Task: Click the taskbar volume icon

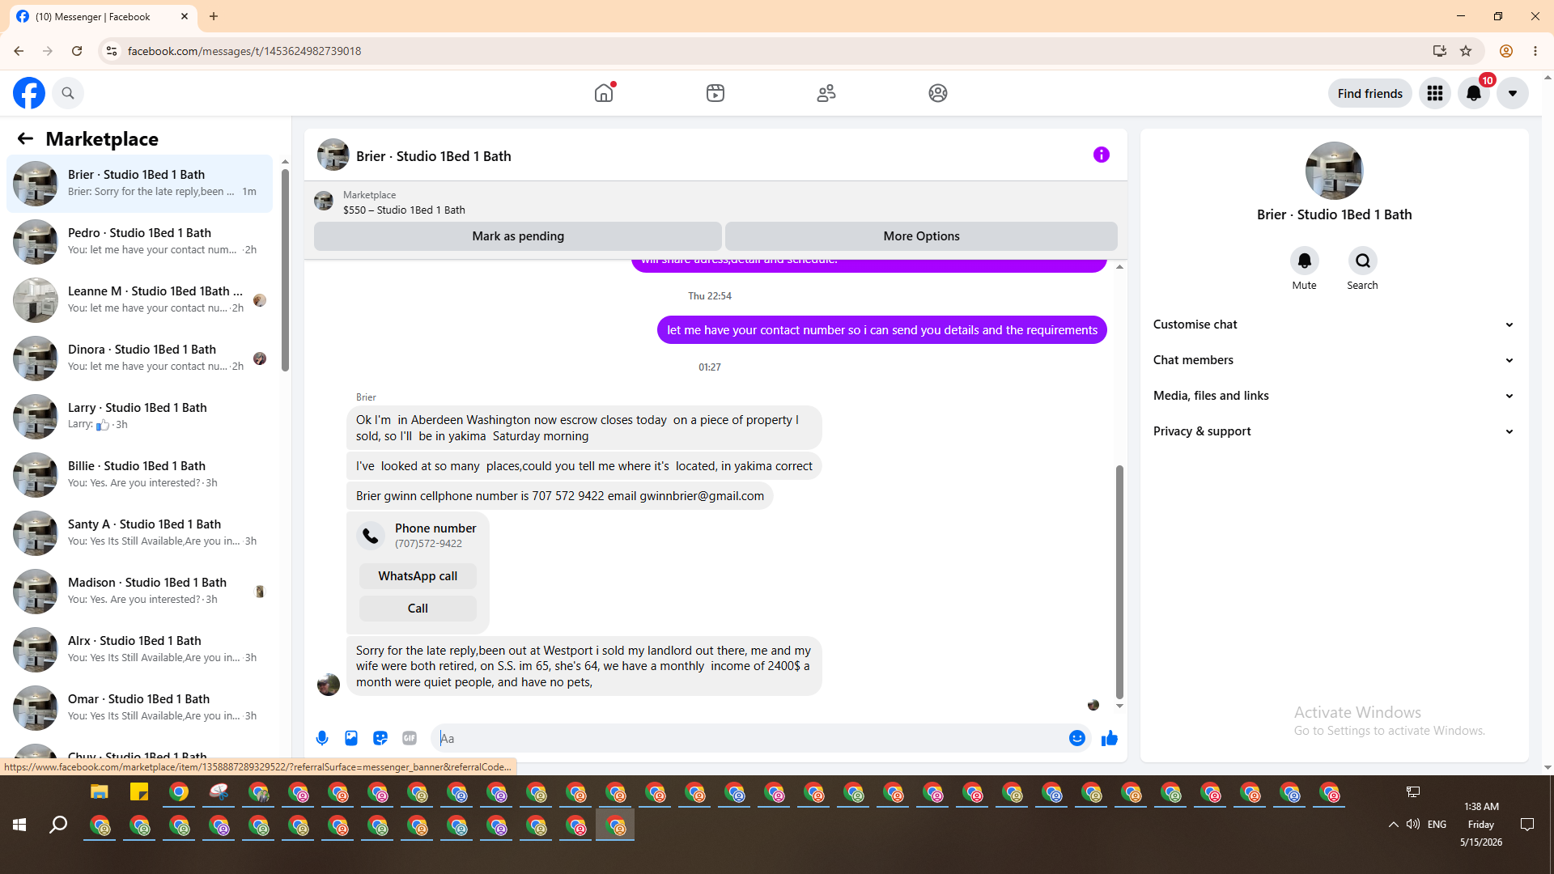Action: tap(1412, 825)
